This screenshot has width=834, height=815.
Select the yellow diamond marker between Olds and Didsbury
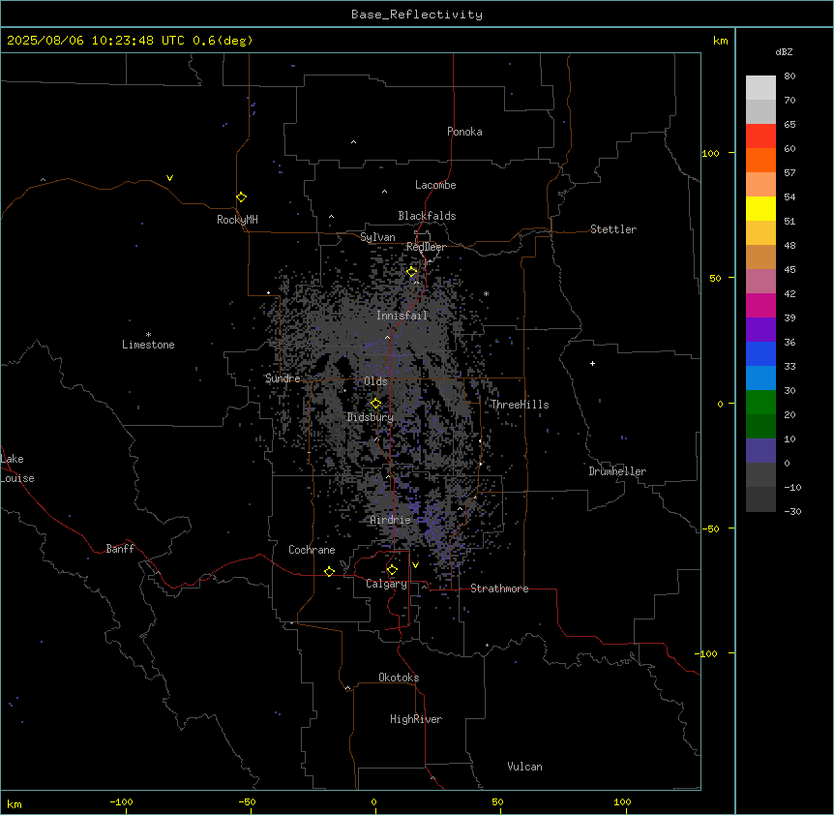(x=375, y=404)
